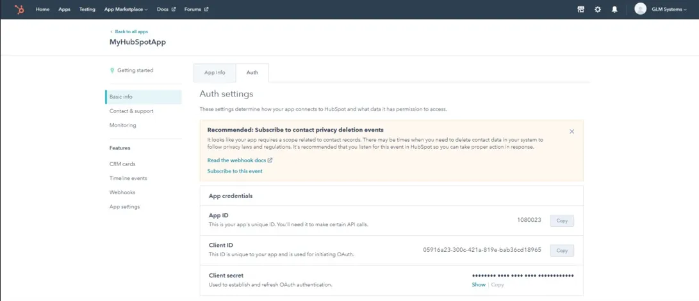699x301 pixels.
Task: Open Timeline events feature
Action: click(x=128, y=178)
